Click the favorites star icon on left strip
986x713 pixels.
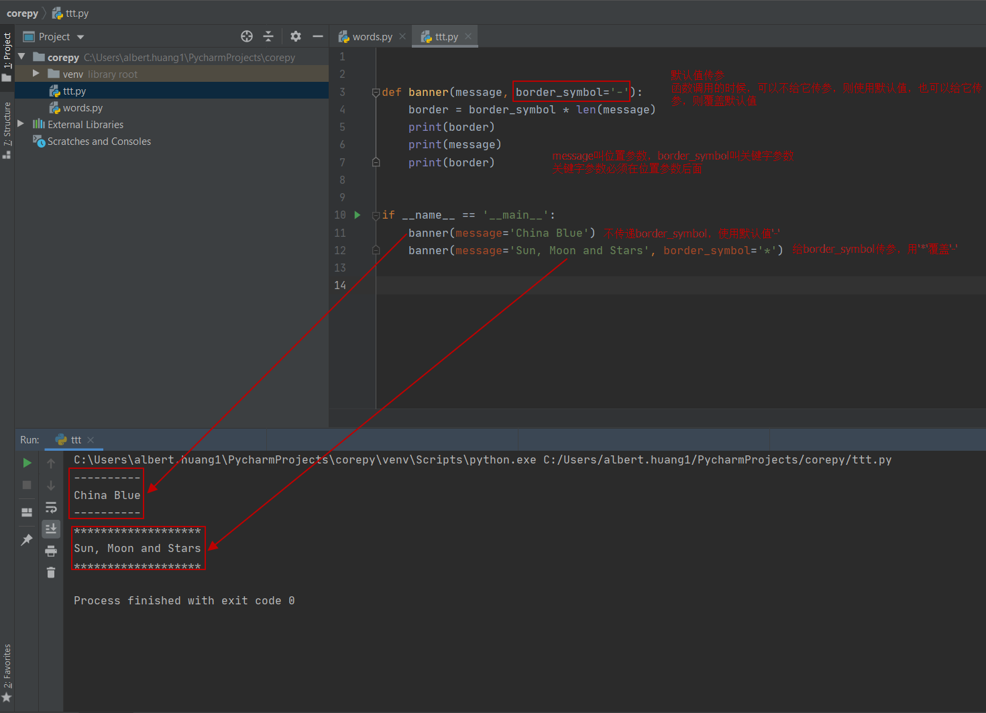pos(7,698)
